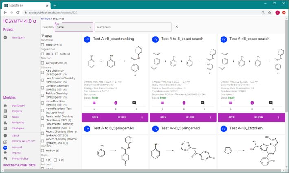
Task: Tick the interactive (6) checkbox
Action: (x=42, y=45)
